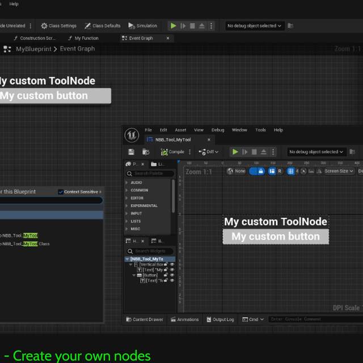Click the Browse to asset icon beside Save
363x363 pixels.
point(146,152)
